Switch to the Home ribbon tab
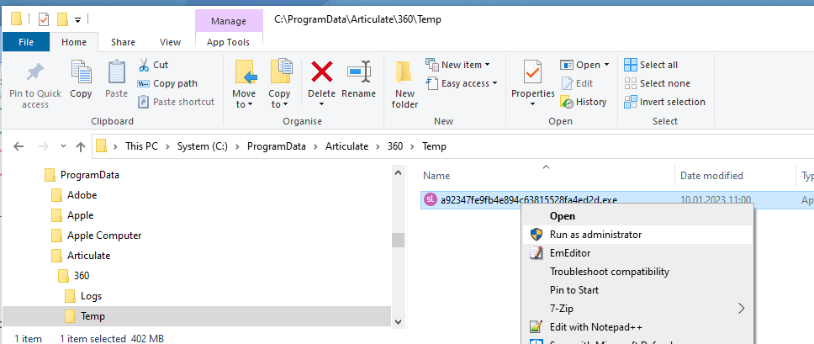The image size is (814, 344). coord(74,42)
